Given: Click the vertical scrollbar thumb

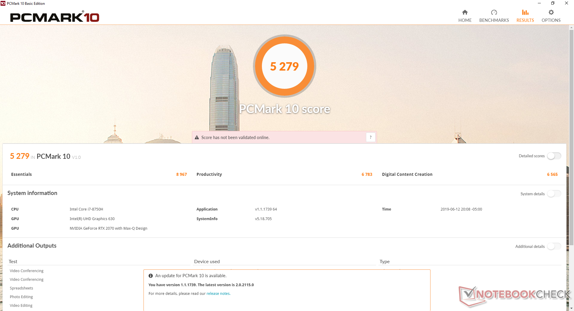Looking at the screenshot, I should [x=571, y=138].
